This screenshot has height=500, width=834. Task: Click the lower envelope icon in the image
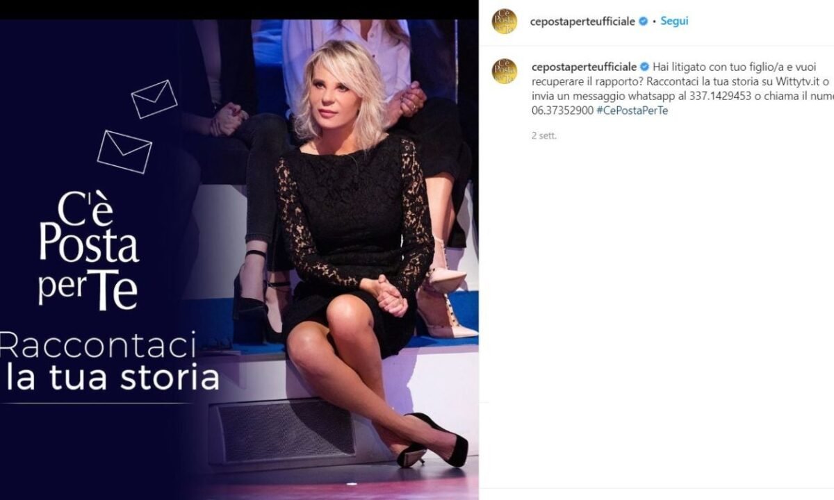coord(124,151)
